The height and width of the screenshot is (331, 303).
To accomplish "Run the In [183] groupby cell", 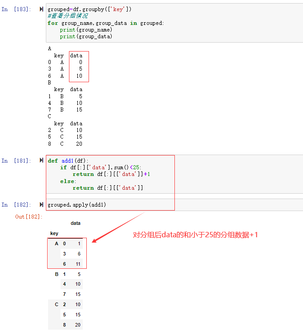I will (x=41, y=9).
